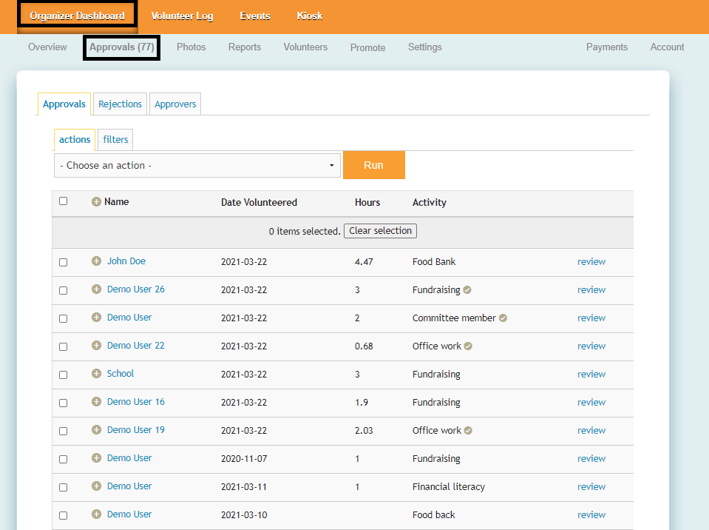Click plus icon beside John Doe
This screenshot has height=530, width=709.
[x=96, y=261]
